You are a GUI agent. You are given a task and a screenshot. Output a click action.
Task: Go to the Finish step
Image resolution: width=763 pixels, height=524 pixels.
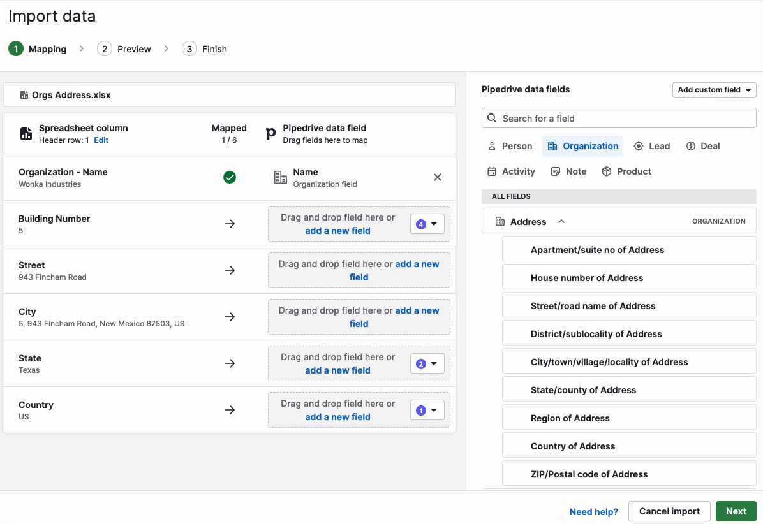pyautogui.click(x=214, y=49)
